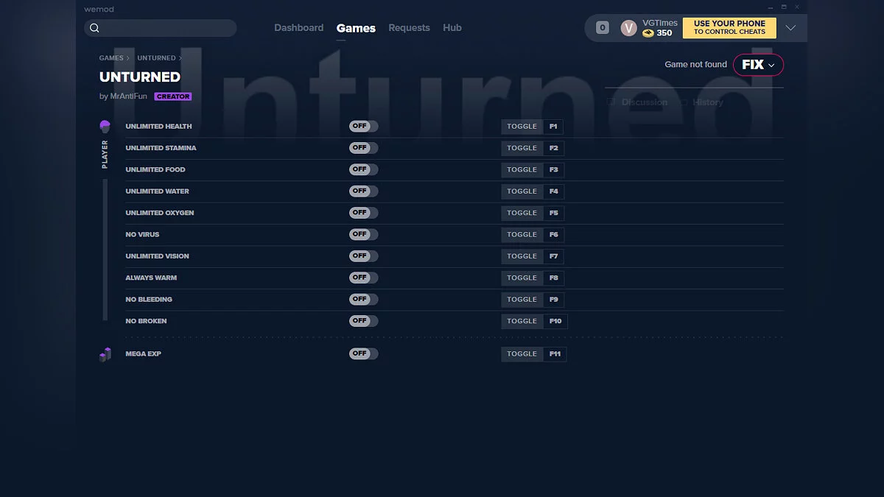Viewport: 884px width, 497px height.
Task: Turn on the No Virus switch
Action: (363, 234)
